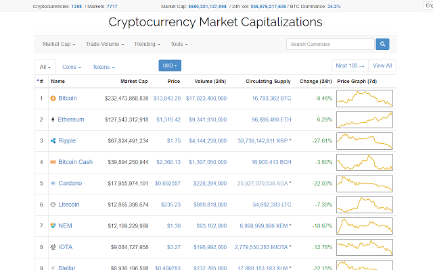Click Bitcoin volume $17,023,400,000
Viewport: 433px width, 270px height.
click(206, 99)
